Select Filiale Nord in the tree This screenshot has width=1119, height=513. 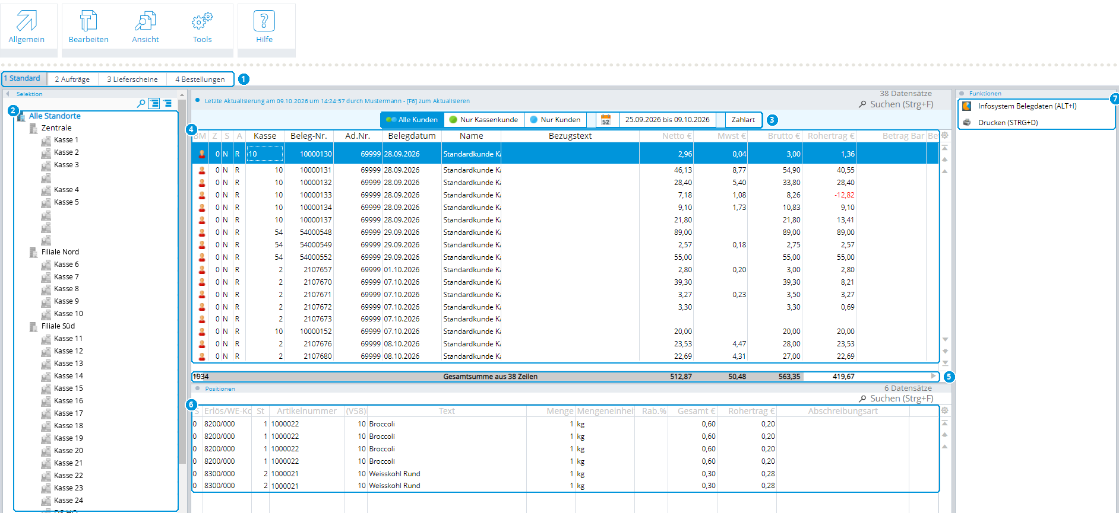click(60, 252)
